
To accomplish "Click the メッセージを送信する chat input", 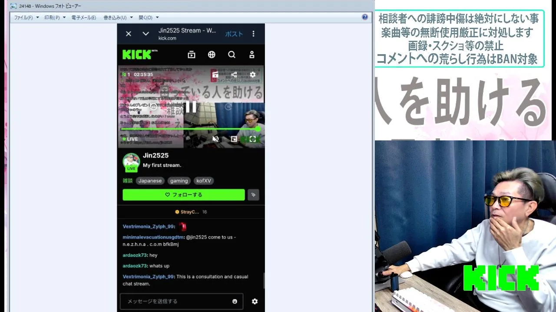I will point(182,301).
